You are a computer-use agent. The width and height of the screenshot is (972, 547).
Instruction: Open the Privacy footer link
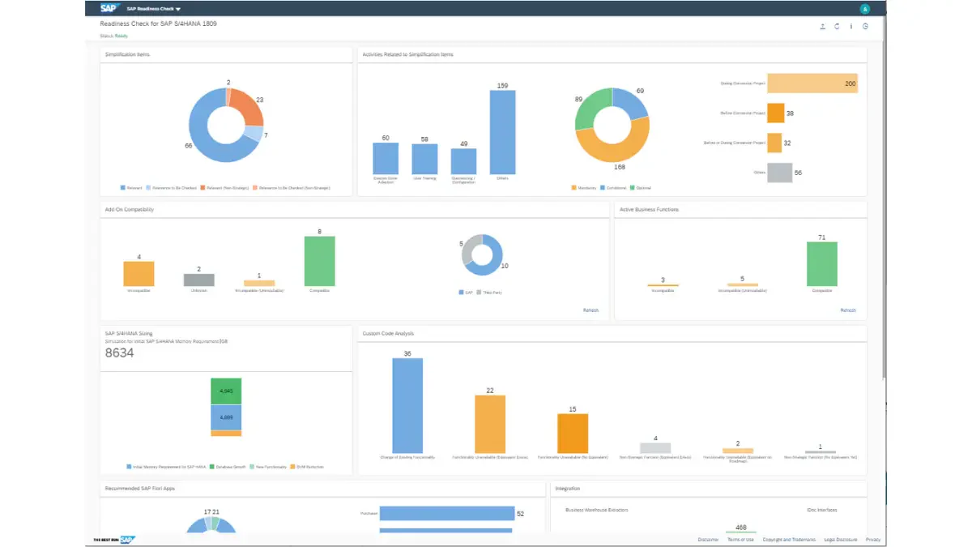(873, 539)
